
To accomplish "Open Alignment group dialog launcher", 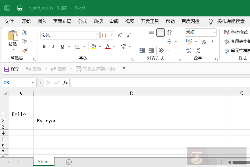I will [179, 59].
